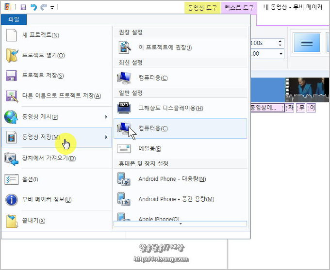Click the 0.00s duration spinner arrows
The width and height of the screenshot is (330, 270).
tap(280, 43)
